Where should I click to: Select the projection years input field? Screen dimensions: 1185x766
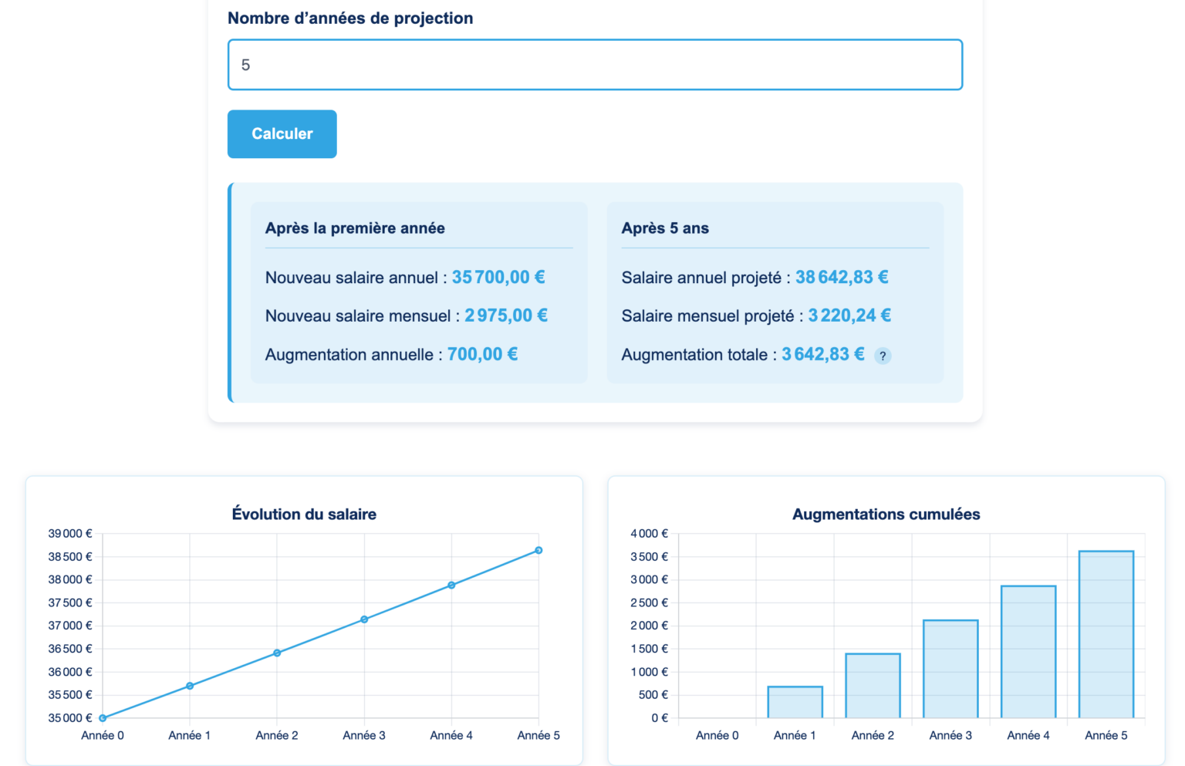(594, 65)
